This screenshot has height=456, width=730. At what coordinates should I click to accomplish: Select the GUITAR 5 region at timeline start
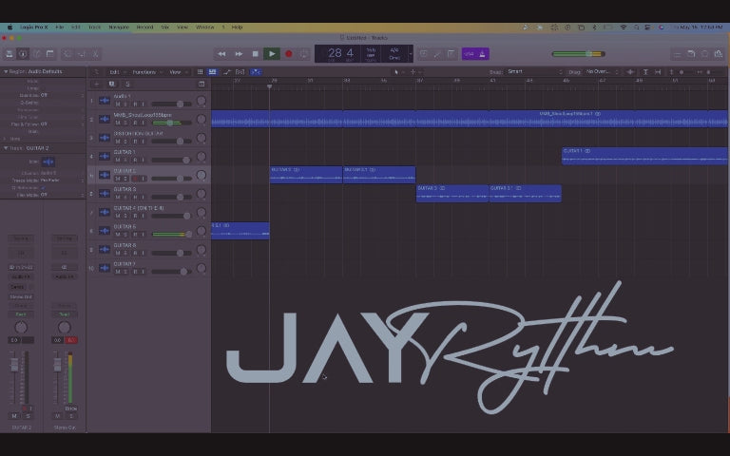240,230
